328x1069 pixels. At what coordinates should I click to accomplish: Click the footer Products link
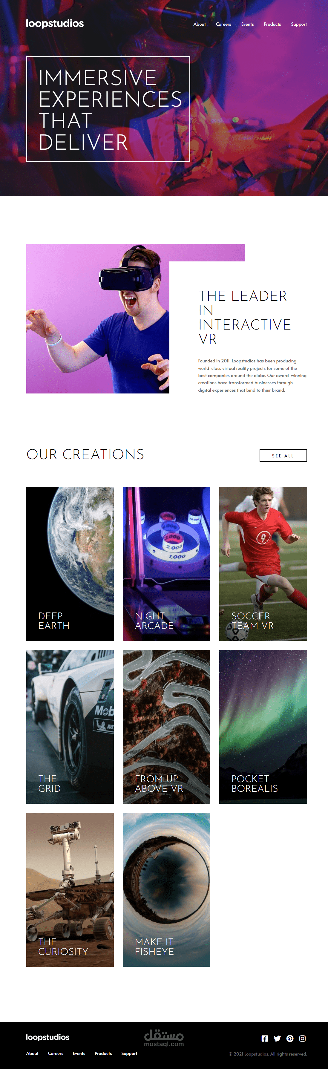coord(103,1053)
